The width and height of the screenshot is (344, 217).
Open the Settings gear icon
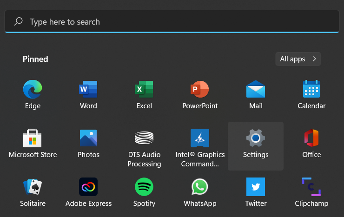tap(256, 138)
